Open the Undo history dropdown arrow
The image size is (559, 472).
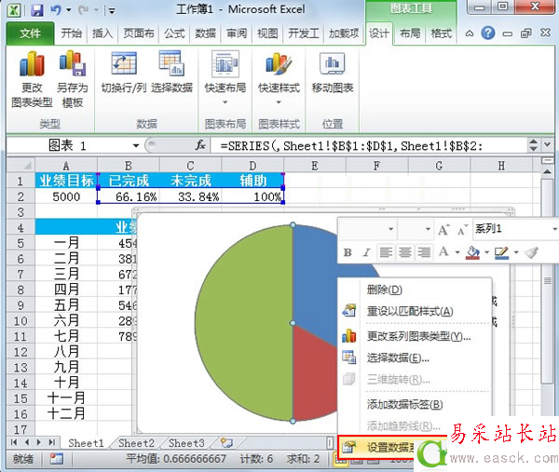point(69,10)
